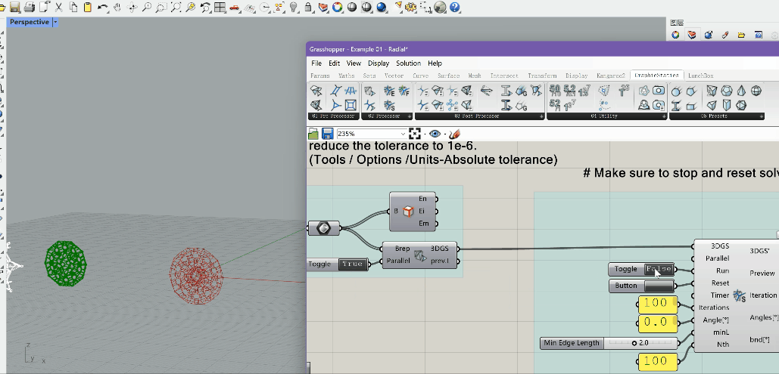
Task: Click the Save icon in Rhino toolbar
Action: point(14,7)
